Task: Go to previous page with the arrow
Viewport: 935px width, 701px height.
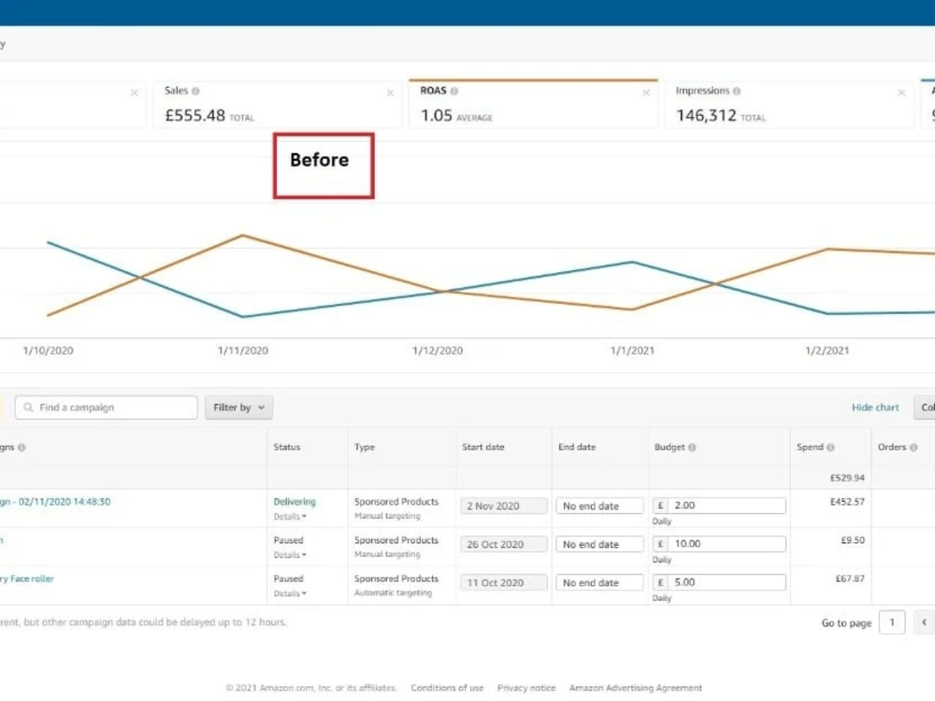Action: pos(925,622)
